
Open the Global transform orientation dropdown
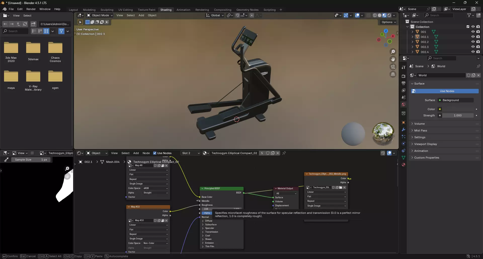click(215, 15)
